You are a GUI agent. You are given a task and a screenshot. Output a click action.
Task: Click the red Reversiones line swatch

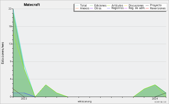click(147, 8)
